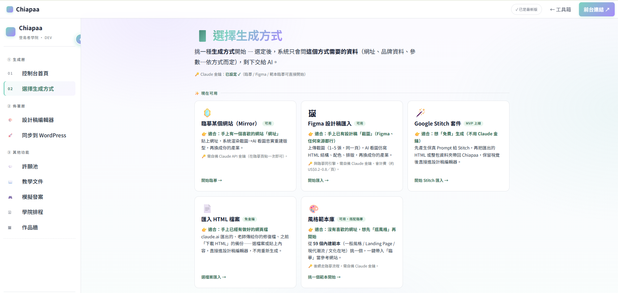The width and height of the screenshot is (618, 293).
Task: Click the 可用・搭配臨摹 badge
Action: point(351,219)
